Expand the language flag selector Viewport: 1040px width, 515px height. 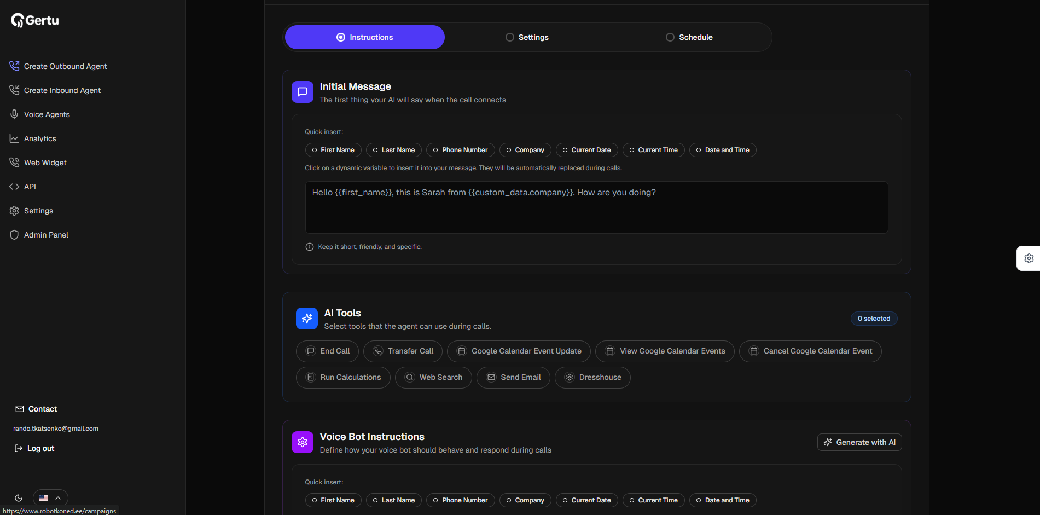(50, 498)
